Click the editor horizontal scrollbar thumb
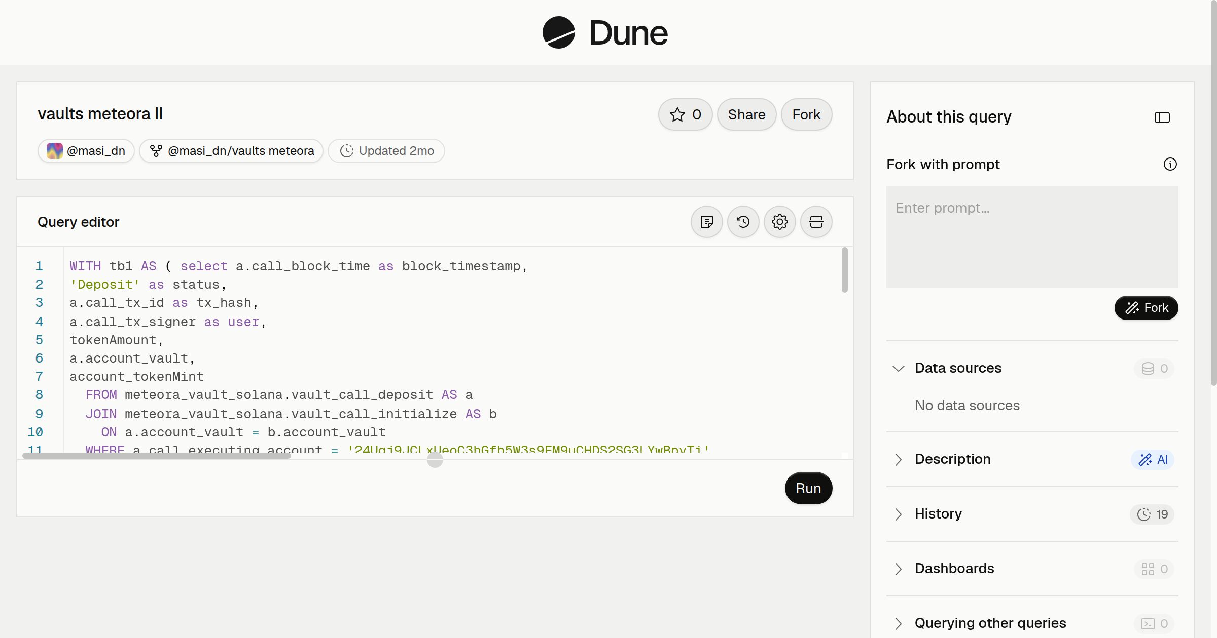Screen dimensions: 1217x638 click(x=157, y=456)
